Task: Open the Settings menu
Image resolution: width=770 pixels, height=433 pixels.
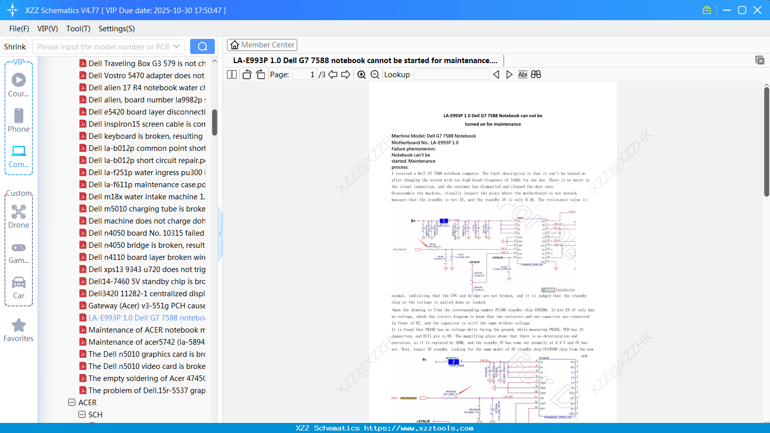Action: [x=117, y=29]
